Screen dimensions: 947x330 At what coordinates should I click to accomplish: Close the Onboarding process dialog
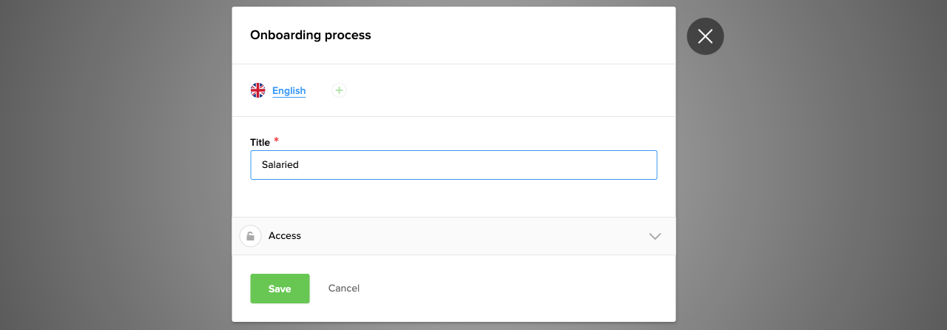(705, 36)
